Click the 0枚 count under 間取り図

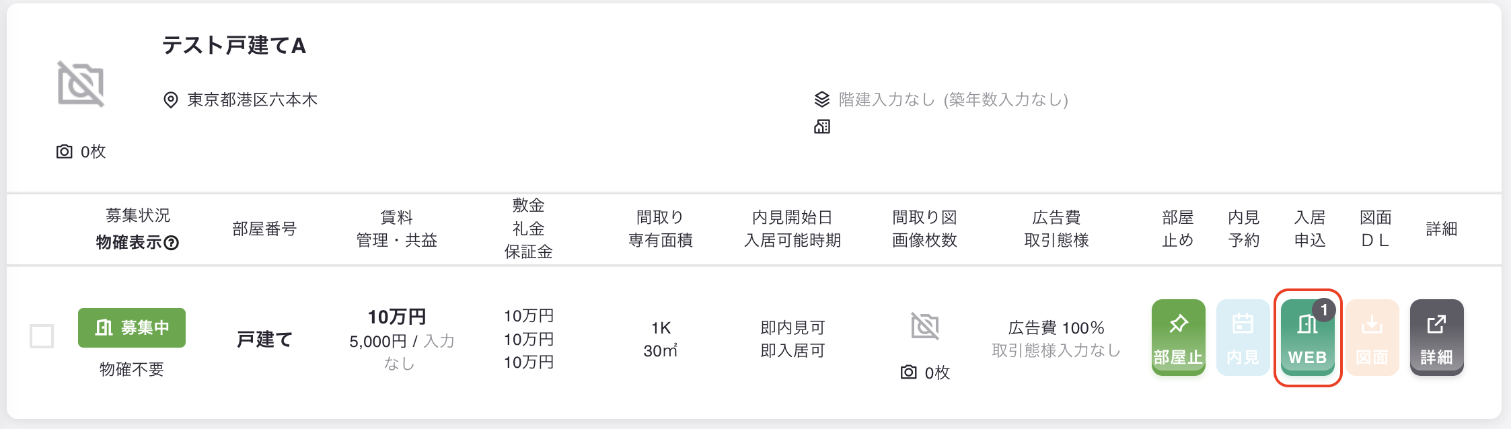click(925, 373)
